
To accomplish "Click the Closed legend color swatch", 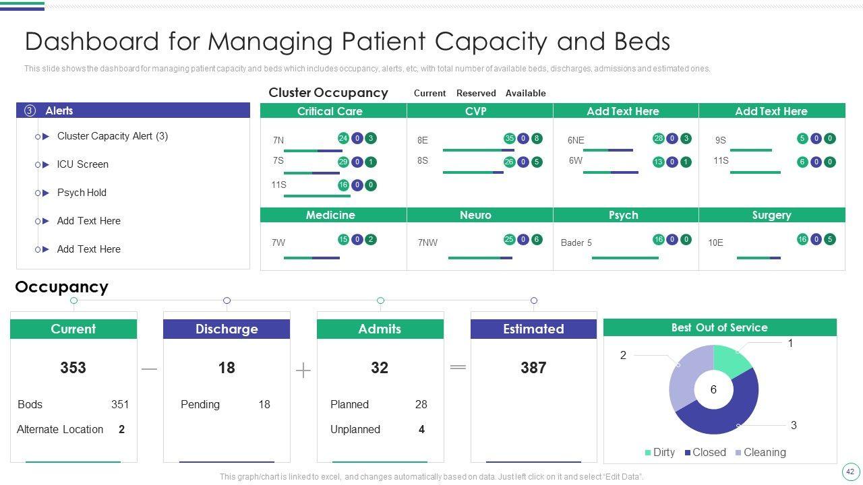I will coord(688,453).
